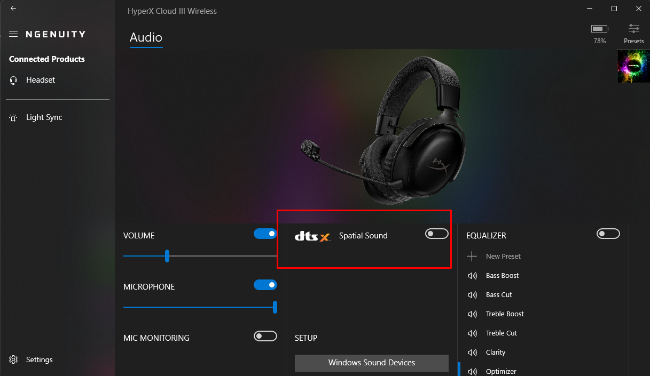Click the Headset headphone icon
650x376 pixels.
click(13, 80)
